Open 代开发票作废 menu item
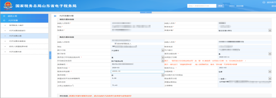276x98 pixels. pos(24,52)
